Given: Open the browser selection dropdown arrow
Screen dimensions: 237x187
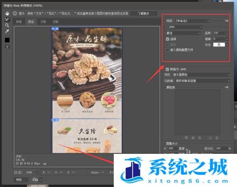Looking at the screenshot, I should coord(41,180).
